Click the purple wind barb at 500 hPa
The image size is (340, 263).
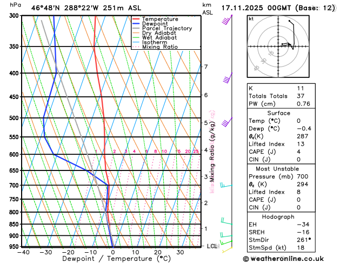click(227, 122)
